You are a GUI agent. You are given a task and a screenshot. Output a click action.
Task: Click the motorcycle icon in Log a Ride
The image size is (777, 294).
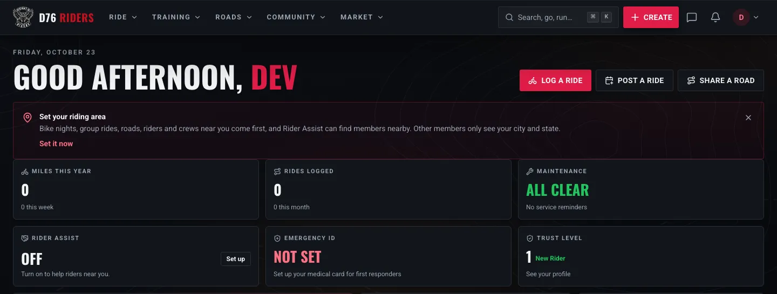(x=533, y=80)
